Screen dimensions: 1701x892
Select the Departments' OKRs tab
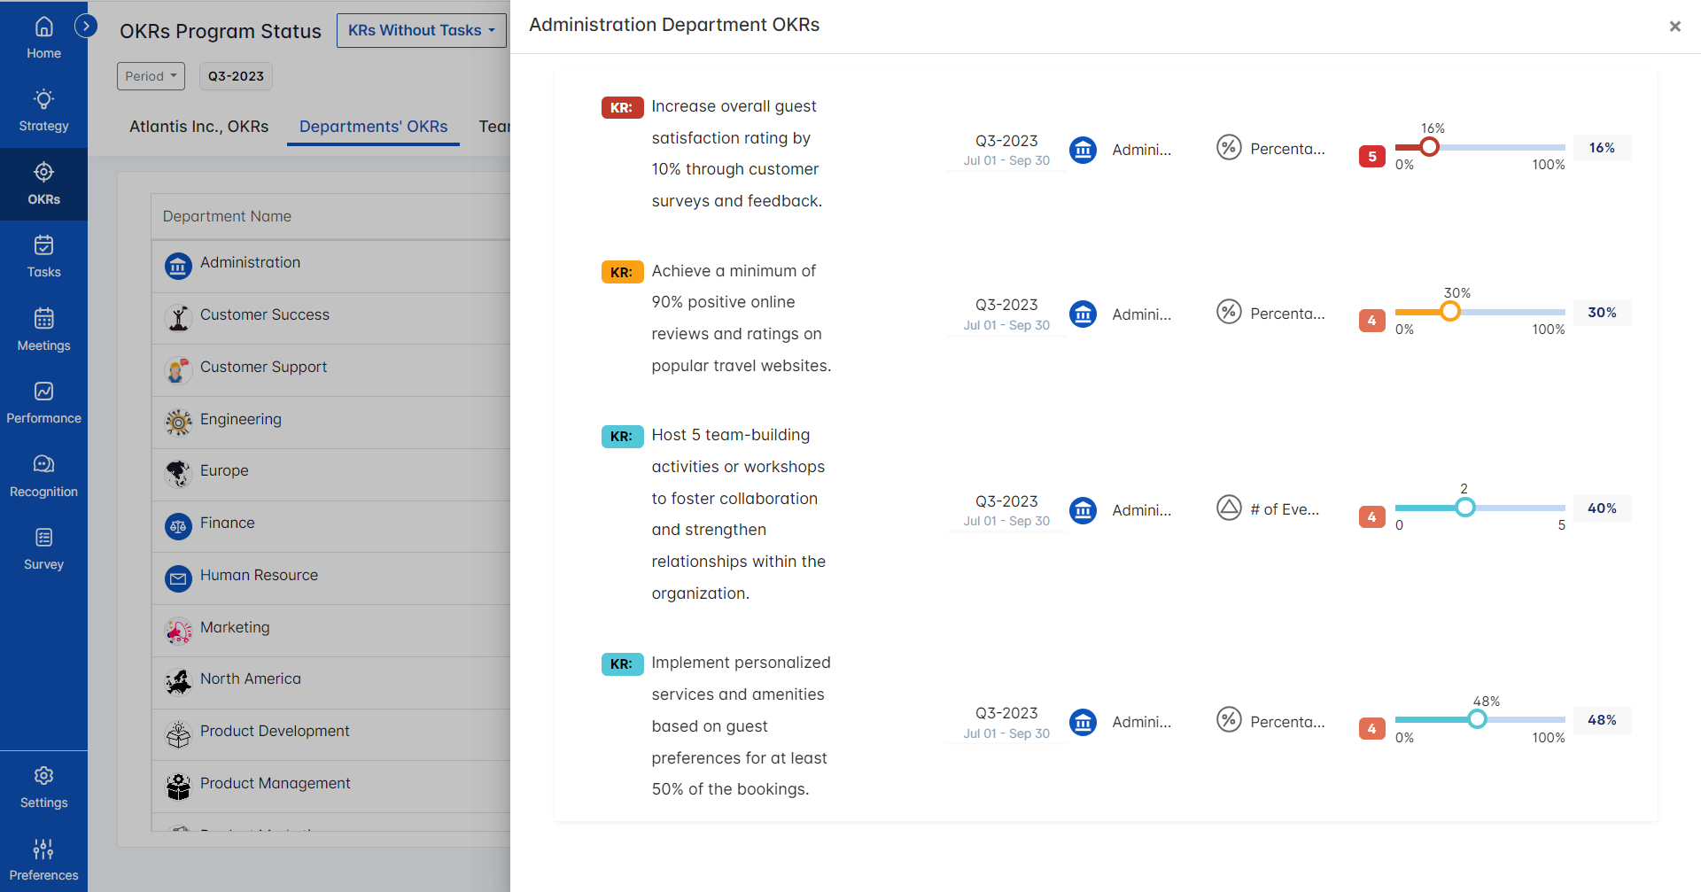tap(373, 127)
